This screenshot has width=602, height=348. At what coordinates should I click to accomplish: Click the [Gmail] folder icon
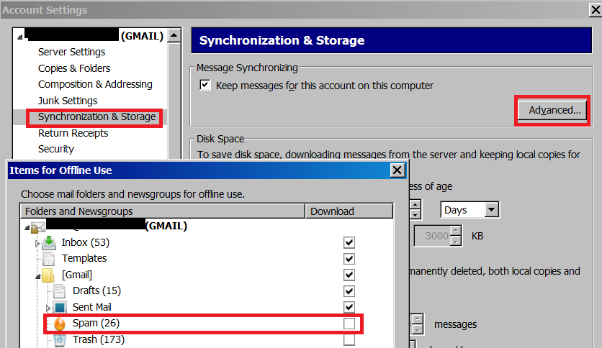(49, 275)
